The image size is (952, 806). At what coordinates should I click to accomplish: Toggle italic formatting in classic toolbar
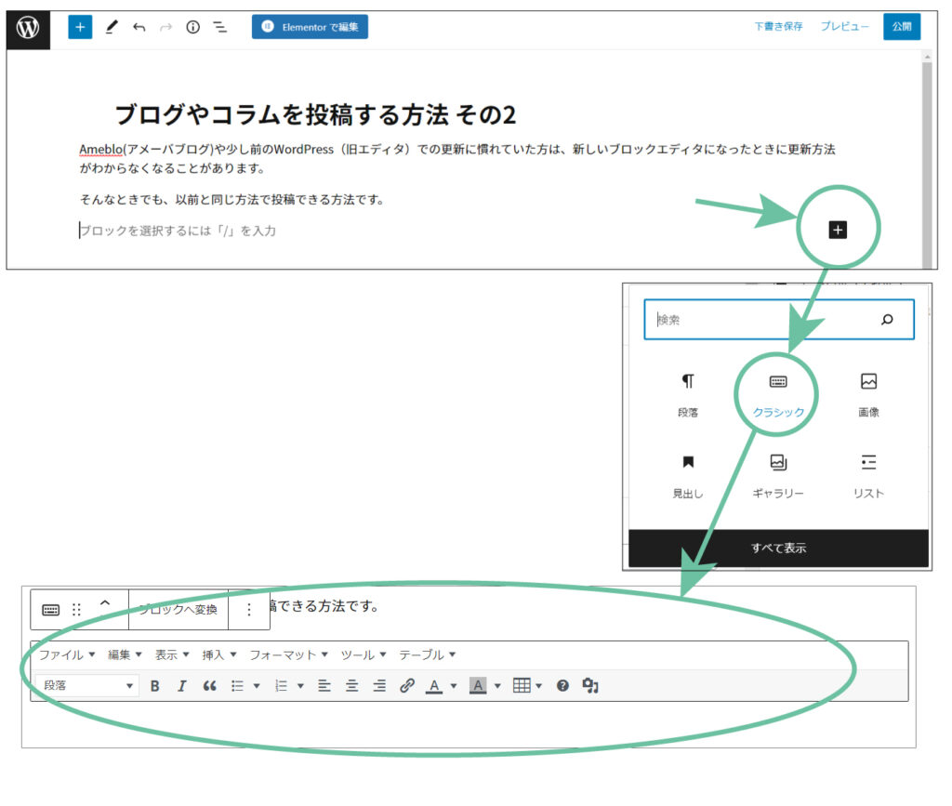click(182, 686)
